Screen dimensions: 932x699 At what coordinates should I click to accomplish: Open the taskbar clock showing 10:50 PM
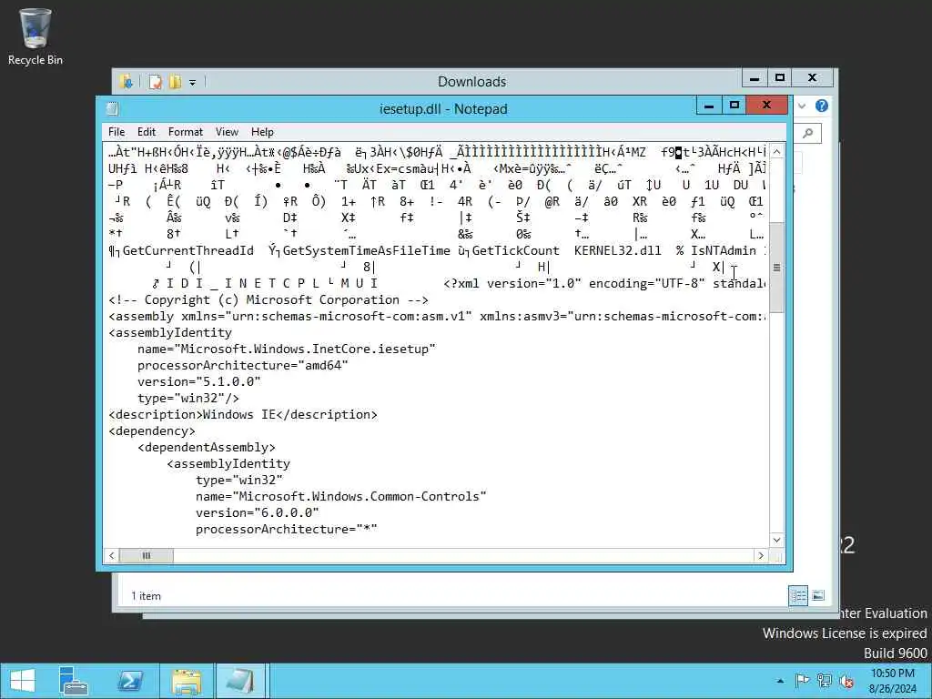click(893, 681)
